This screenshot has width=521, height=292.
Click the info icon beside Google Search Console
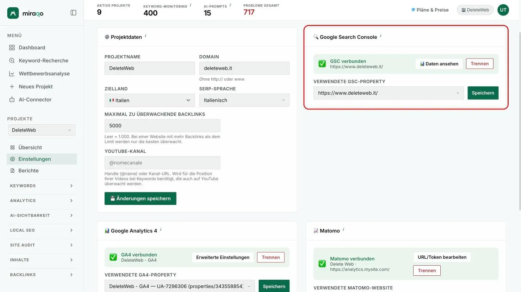tap(381, 36)
